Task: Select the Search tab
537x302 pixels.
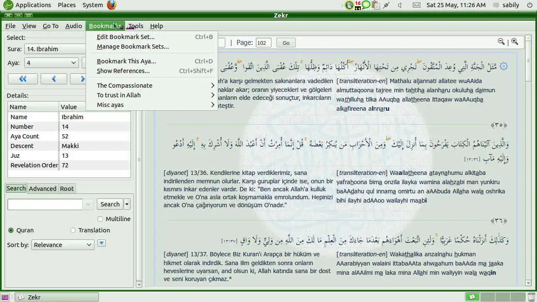Action: (16, 188)
